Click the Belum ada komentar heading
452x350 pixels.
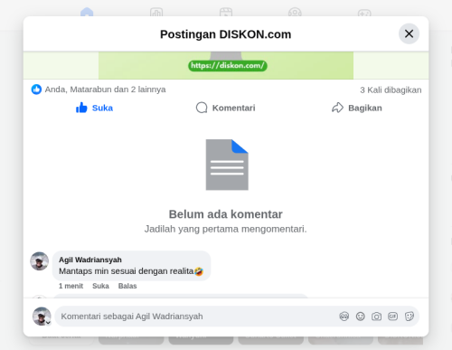pyautogui.click(x=226, y=214)
